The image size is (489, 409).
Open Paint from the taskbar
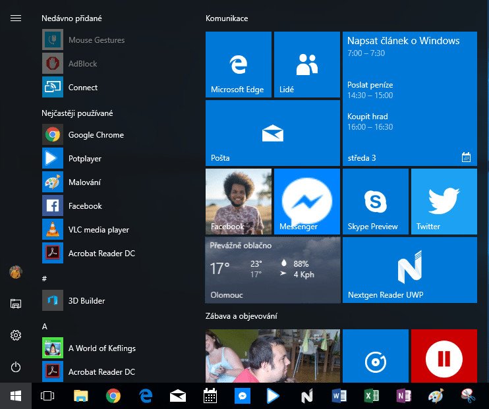436,396
